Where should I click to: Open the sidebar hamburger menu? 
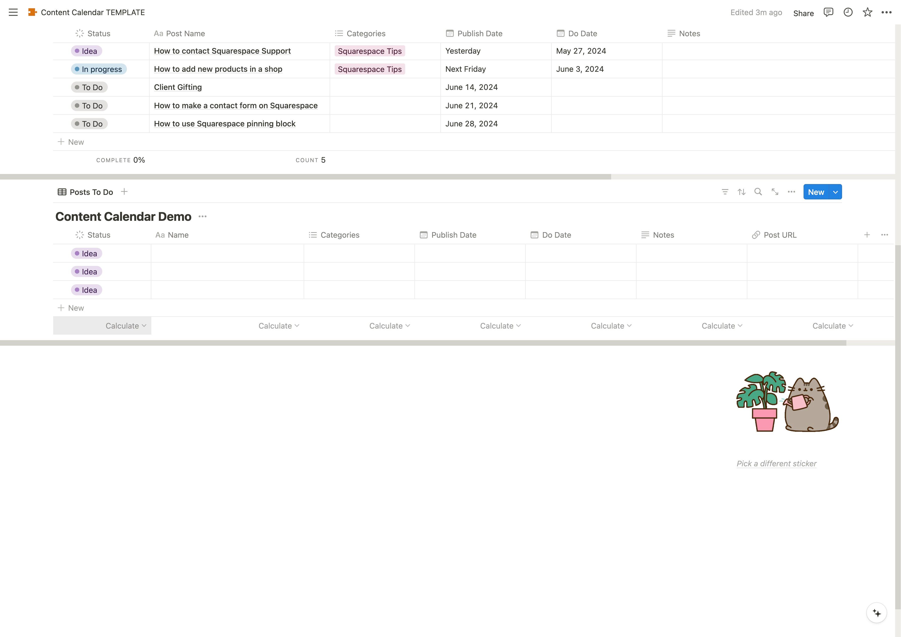coord(13,13)
